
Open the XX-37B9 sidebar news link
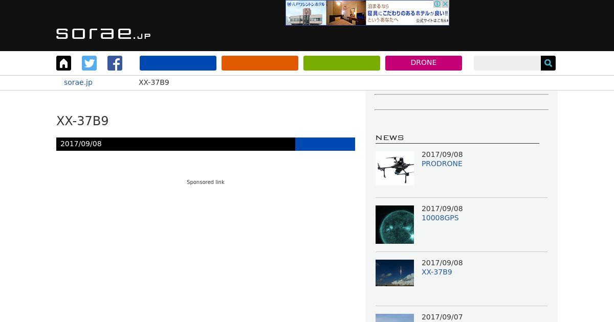[x=437, y=272]
